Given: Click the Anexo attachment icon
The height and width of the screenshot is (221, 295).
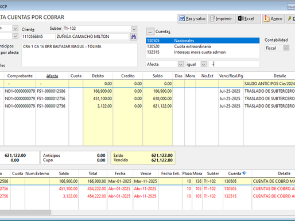Looking at the screenshot, I should click(266, 18).
